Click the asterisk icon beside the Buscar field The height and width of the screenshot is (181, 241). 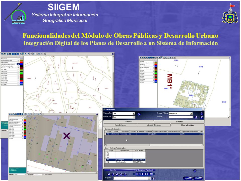coord(202,117)
